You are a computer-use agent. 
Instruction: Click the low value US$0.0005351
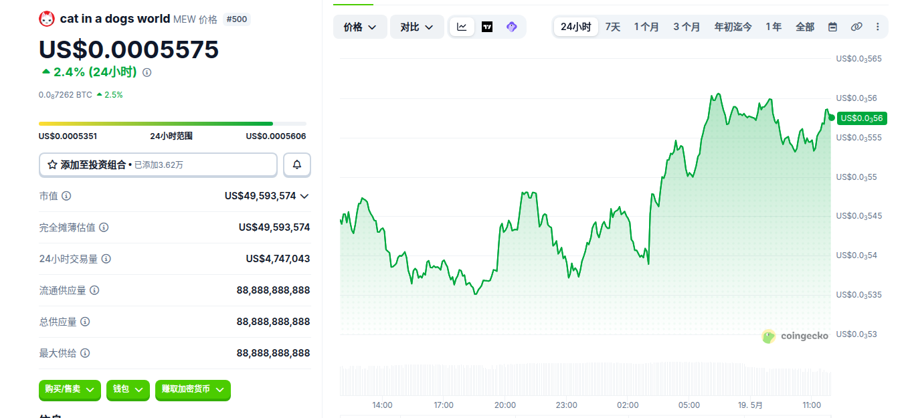(x=68, y=136)
